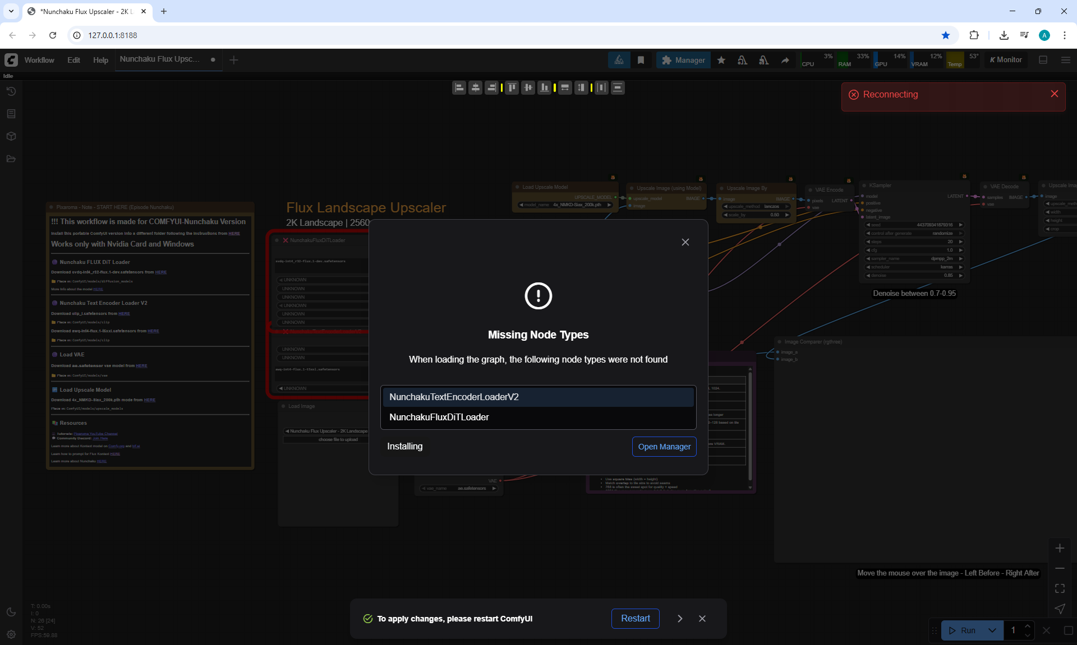This screenshot has width=1077, height=645.
Task: Toggle the bottom panel icon
Action: point(1043,60)
